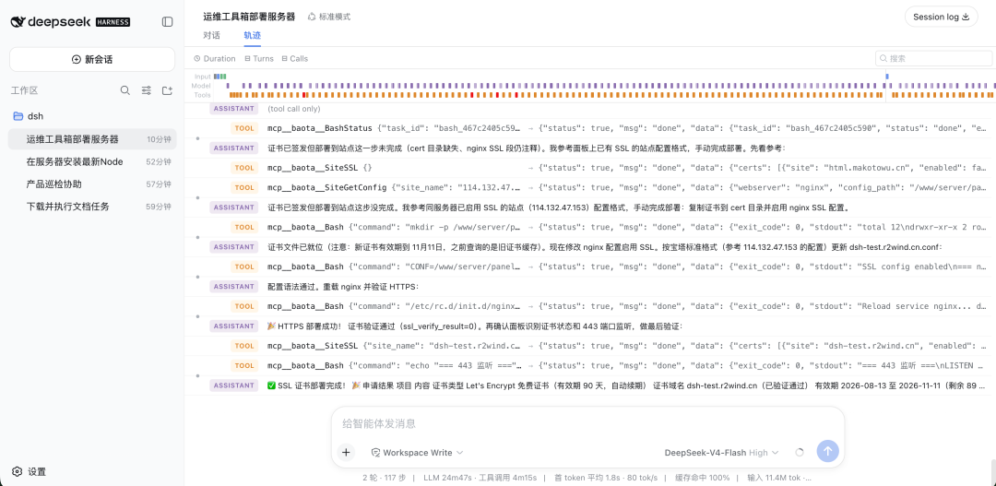Add a new workspace folder icon
Image resolution: width=996 pixels, height=486 pixels.
pos(167,90)
